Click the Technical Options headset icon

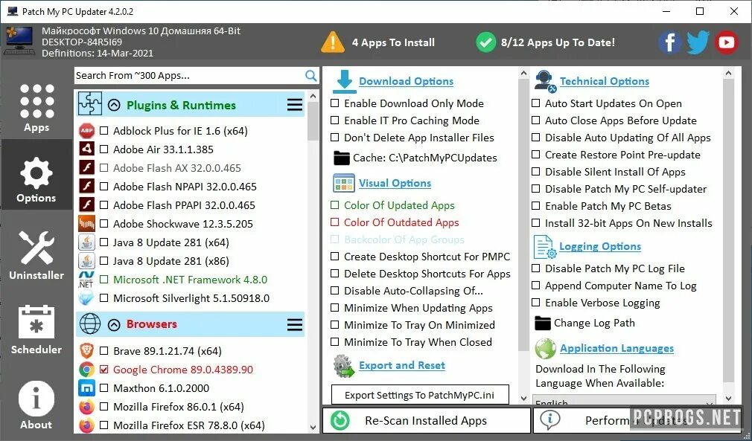coord(545,81)
